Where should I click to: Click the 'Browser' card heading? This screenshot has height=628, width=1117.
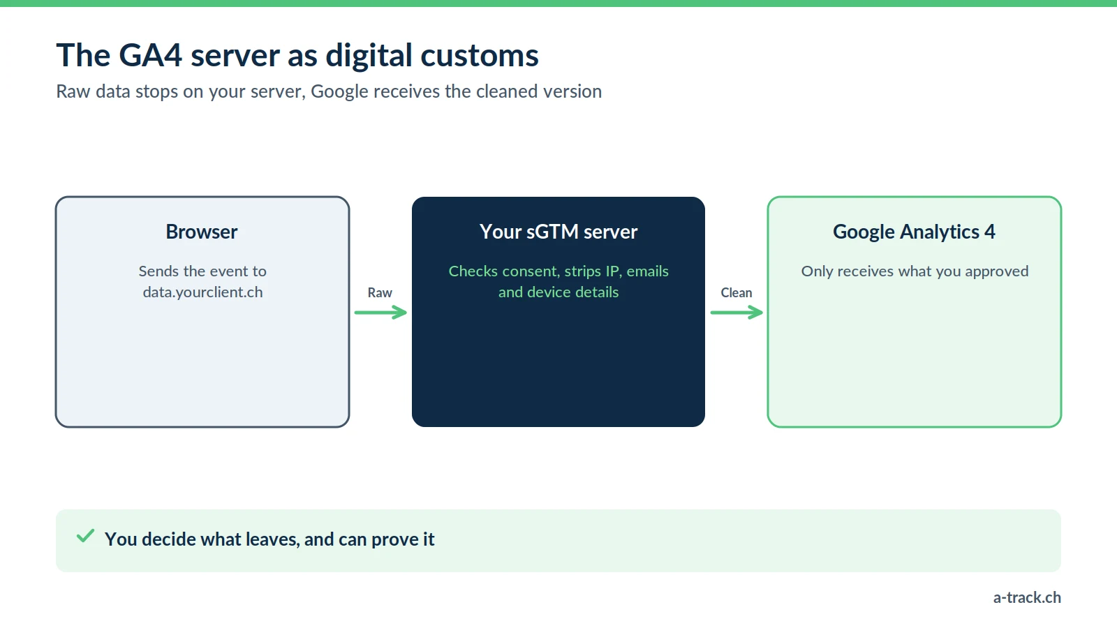(x=202, y=232)
